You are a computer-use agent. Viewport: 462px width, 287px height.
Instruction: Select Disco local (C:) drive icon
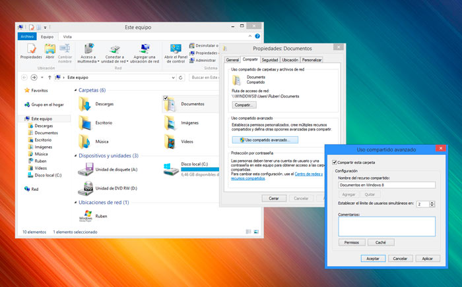click(x=171, y=169)
